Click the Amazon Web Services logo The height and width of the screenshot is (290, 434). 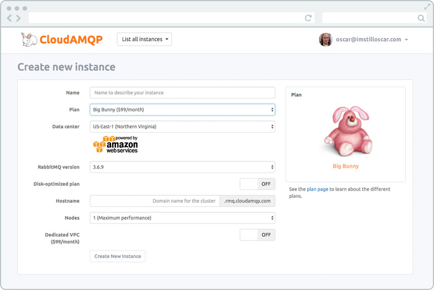(116, 144)
